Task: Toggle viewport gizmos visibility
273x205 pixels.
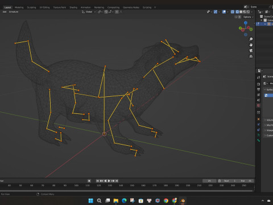Action: tap(216, 12)
